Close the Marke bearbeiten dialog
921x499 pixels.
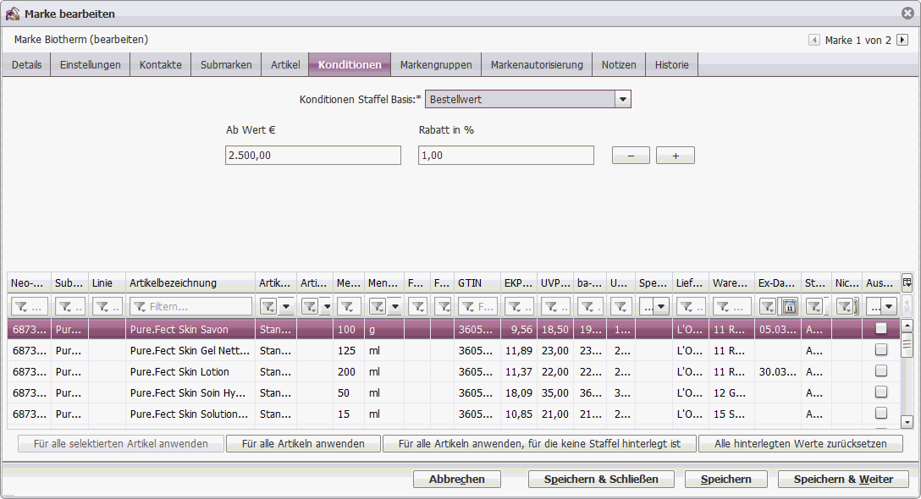907,13
